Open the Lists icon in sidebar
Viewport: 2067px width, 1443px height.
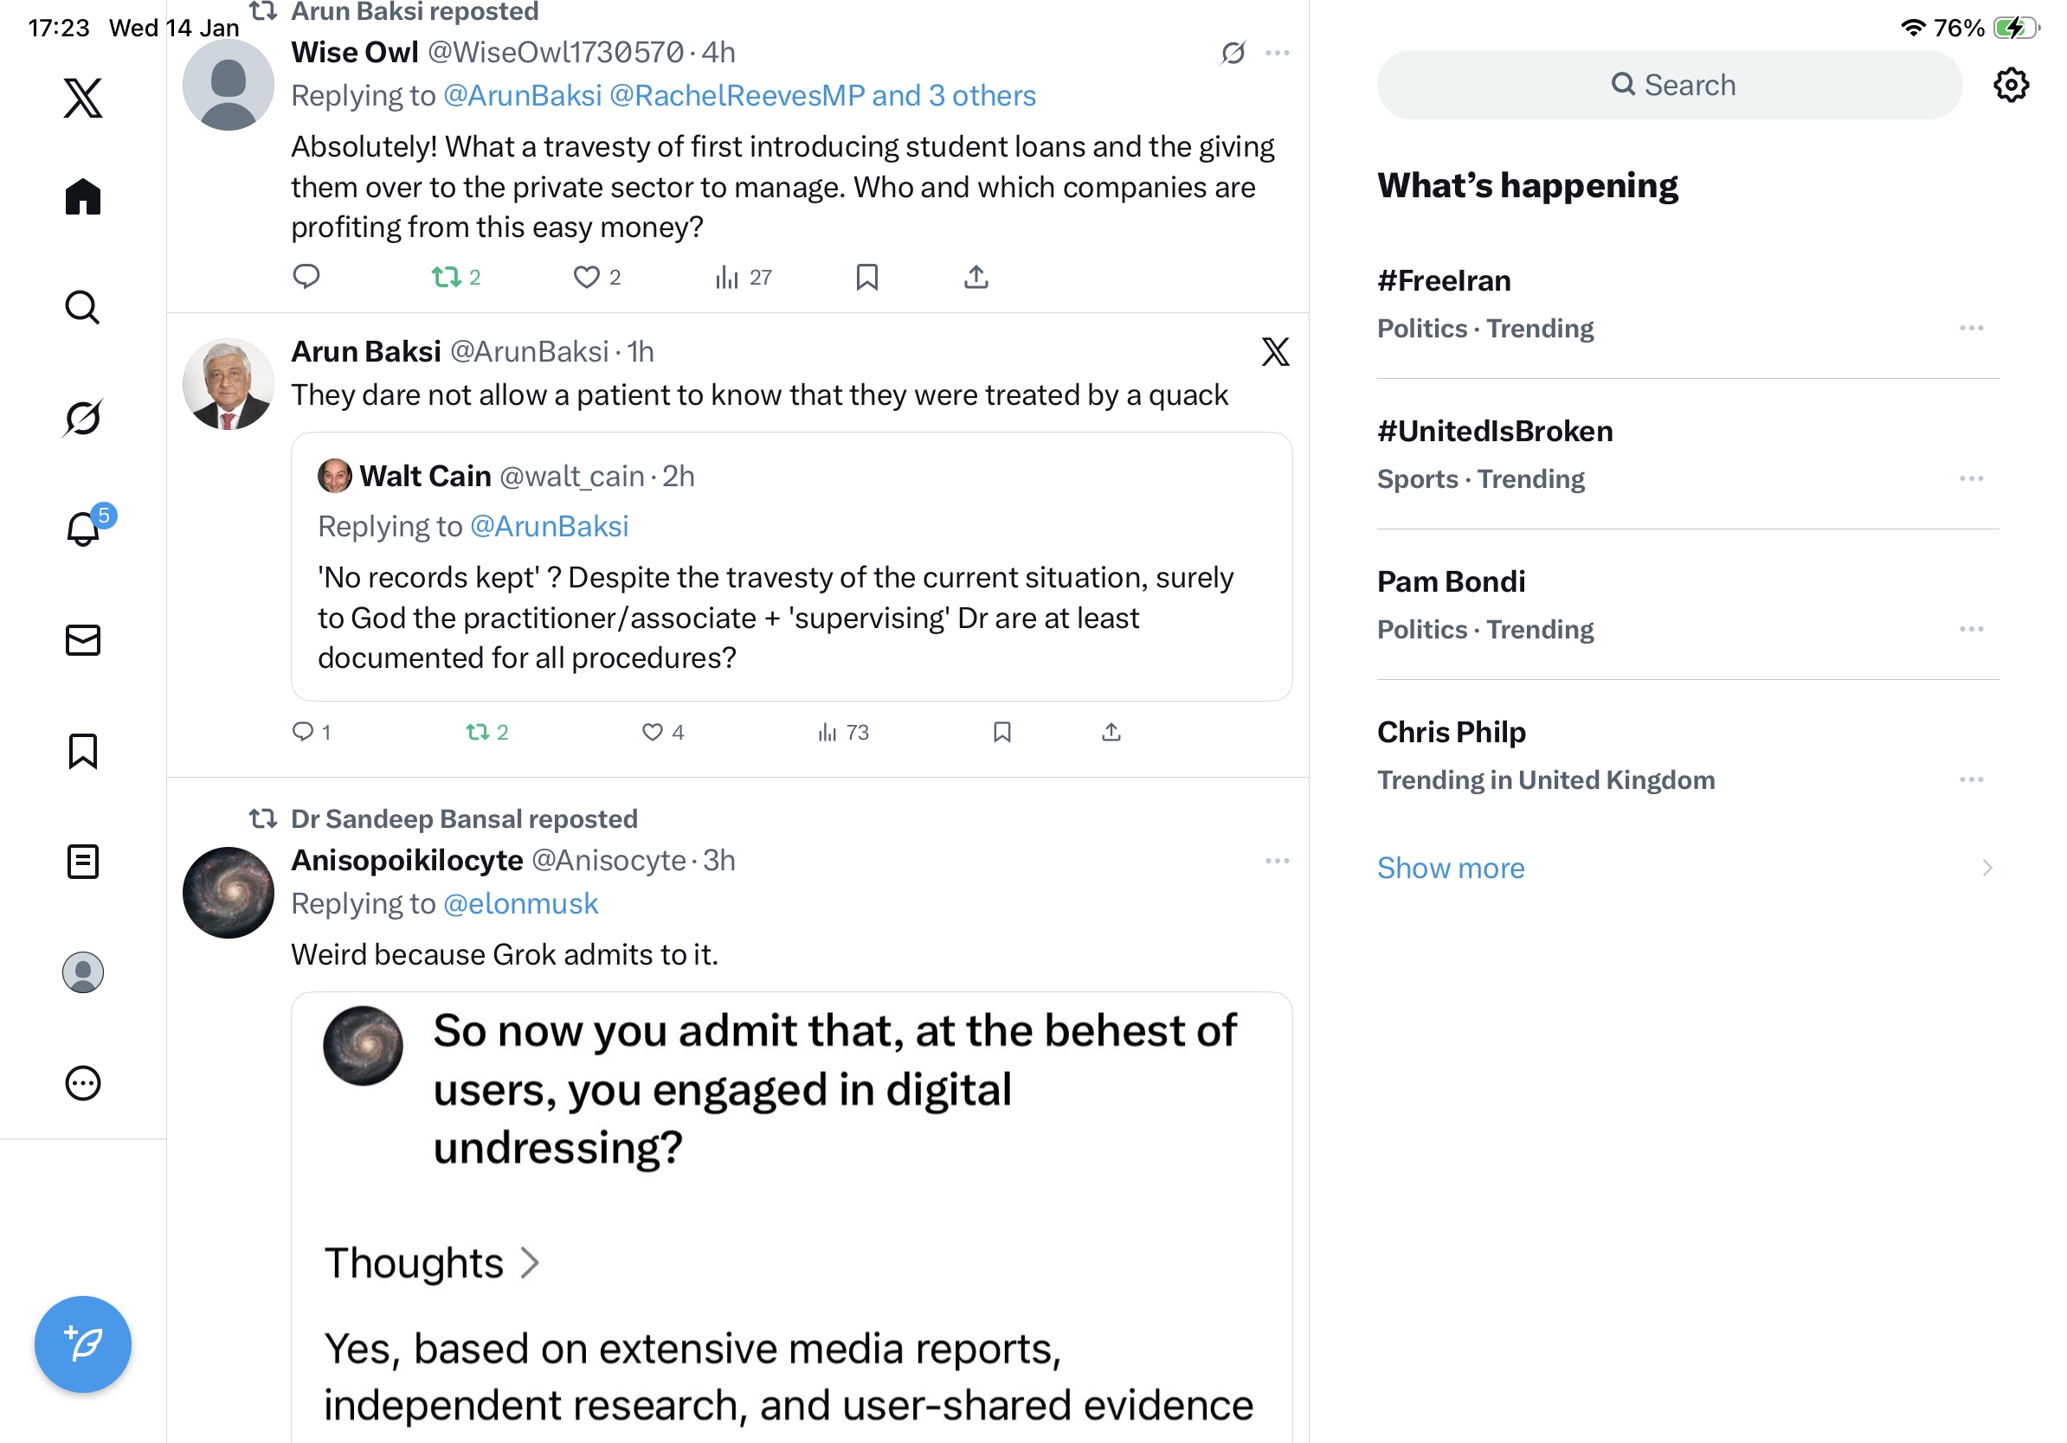point(83,862)
